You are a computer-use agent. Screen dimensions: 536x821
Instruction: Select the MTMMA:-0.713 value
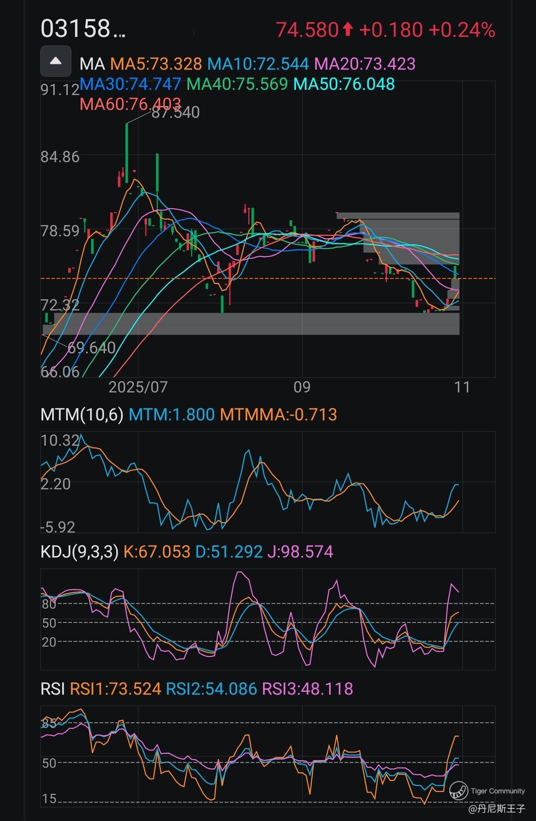[278, 414]
